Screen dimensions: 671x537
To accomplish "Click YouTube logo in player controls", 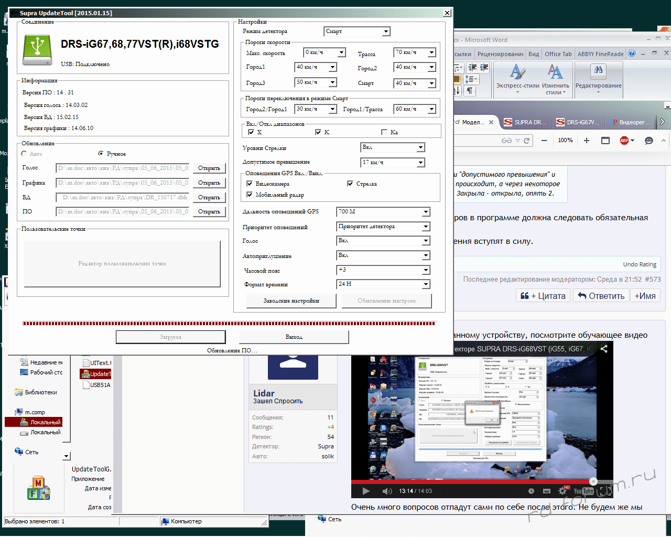I will [x=583, y=491].
